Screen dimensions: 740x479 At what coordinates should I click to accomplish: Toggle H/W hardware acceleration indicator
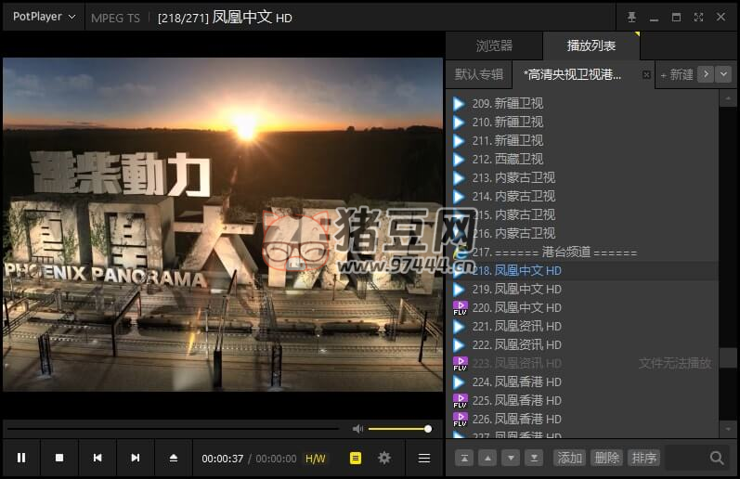click(316, 459)
